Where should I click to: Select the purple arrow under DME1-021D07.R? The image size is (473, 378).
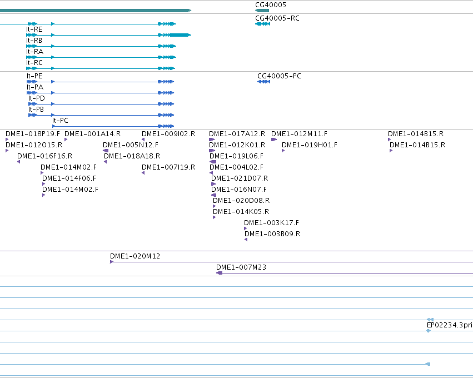(x=213, y=184)
